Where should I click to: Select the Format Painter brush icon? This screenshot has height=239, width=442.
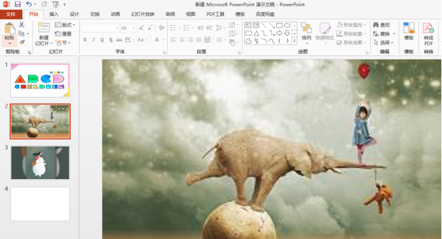coord(22,42)
